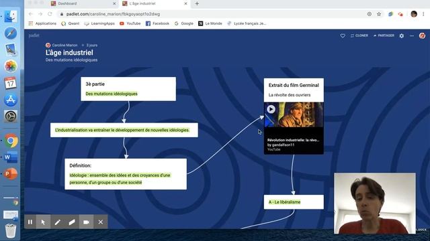Open the Qwant bookmark
This screenshot has width=430, height=241.
click(71, 23)
